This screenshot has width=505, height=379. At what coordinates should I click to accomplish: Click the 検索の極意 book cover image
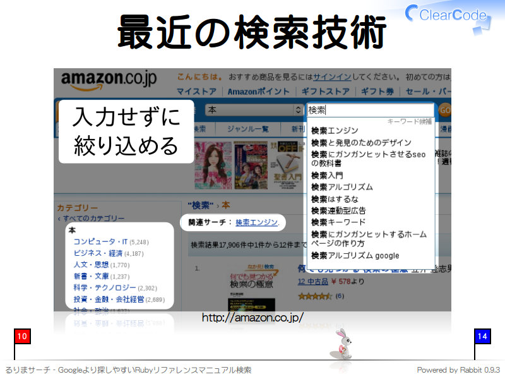pos(252,287)
